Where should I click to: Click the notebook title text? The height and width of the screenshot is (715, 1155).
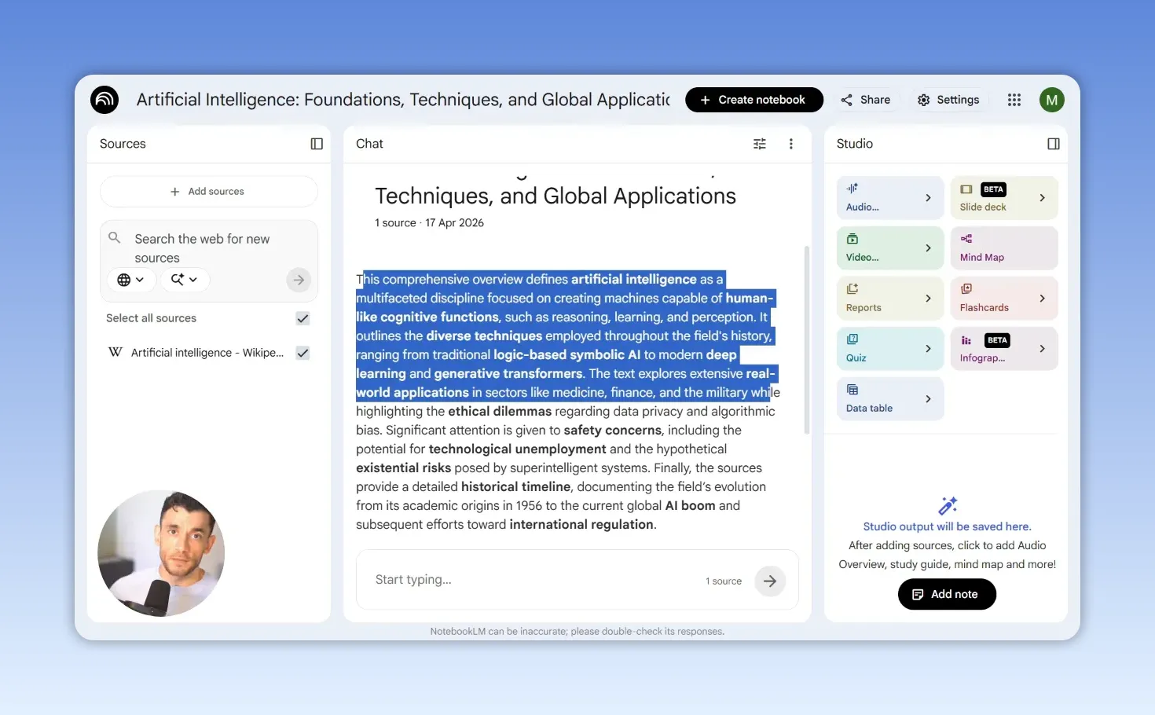[403, 100]
